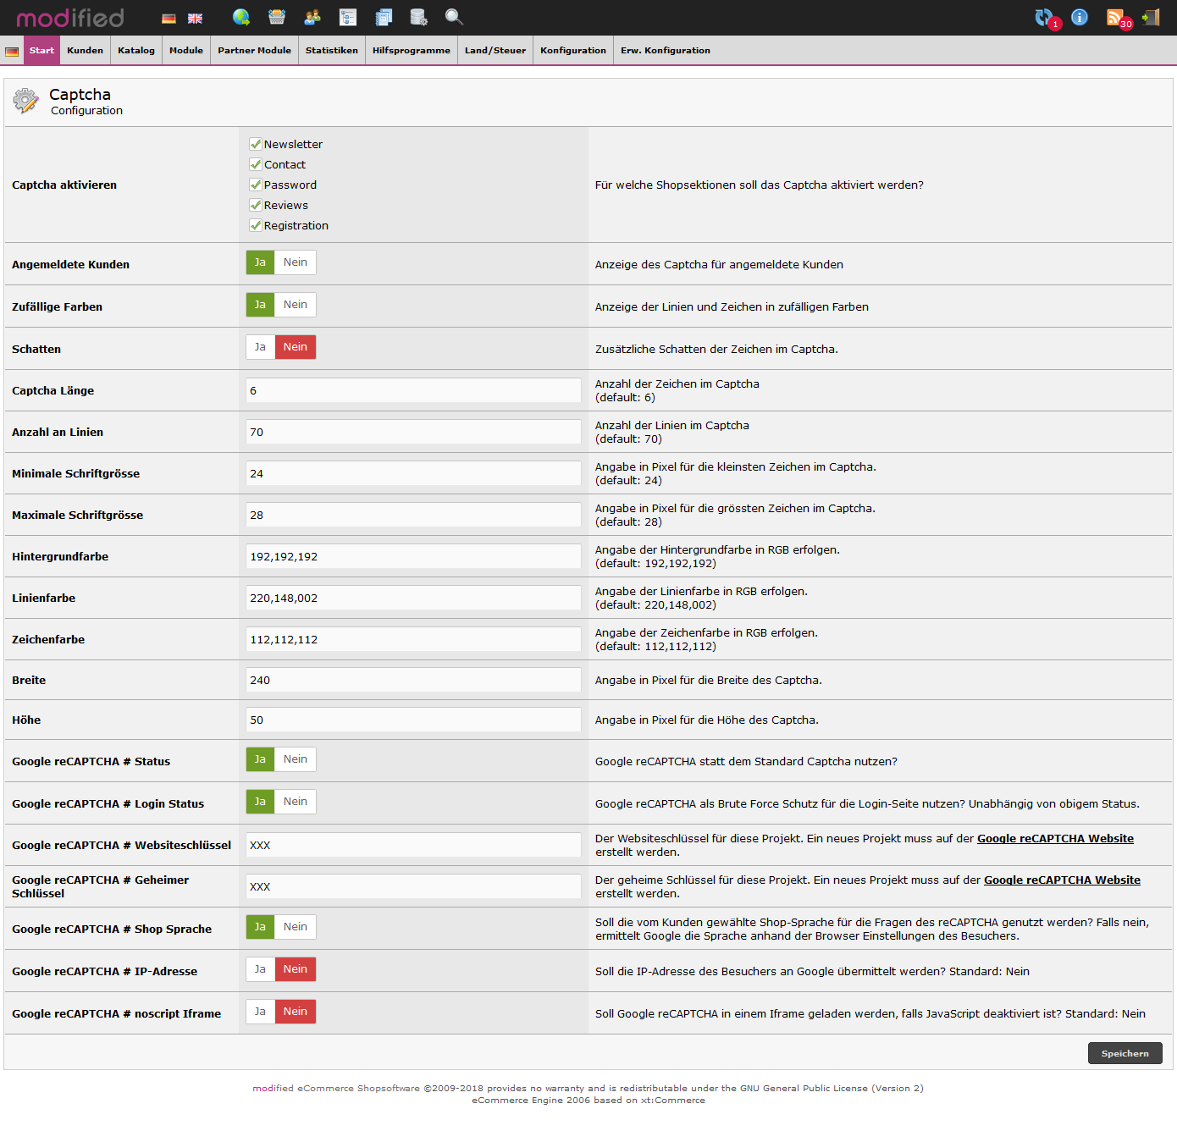
Task: Open the Statistiken menu
Action: coord(332,51)
